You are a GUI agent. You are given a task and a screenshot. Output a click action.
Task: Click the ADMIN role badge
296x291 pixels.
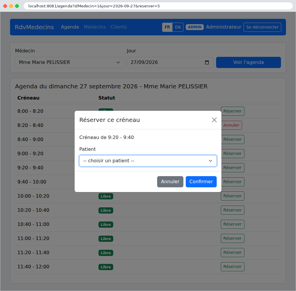point(195,27)
